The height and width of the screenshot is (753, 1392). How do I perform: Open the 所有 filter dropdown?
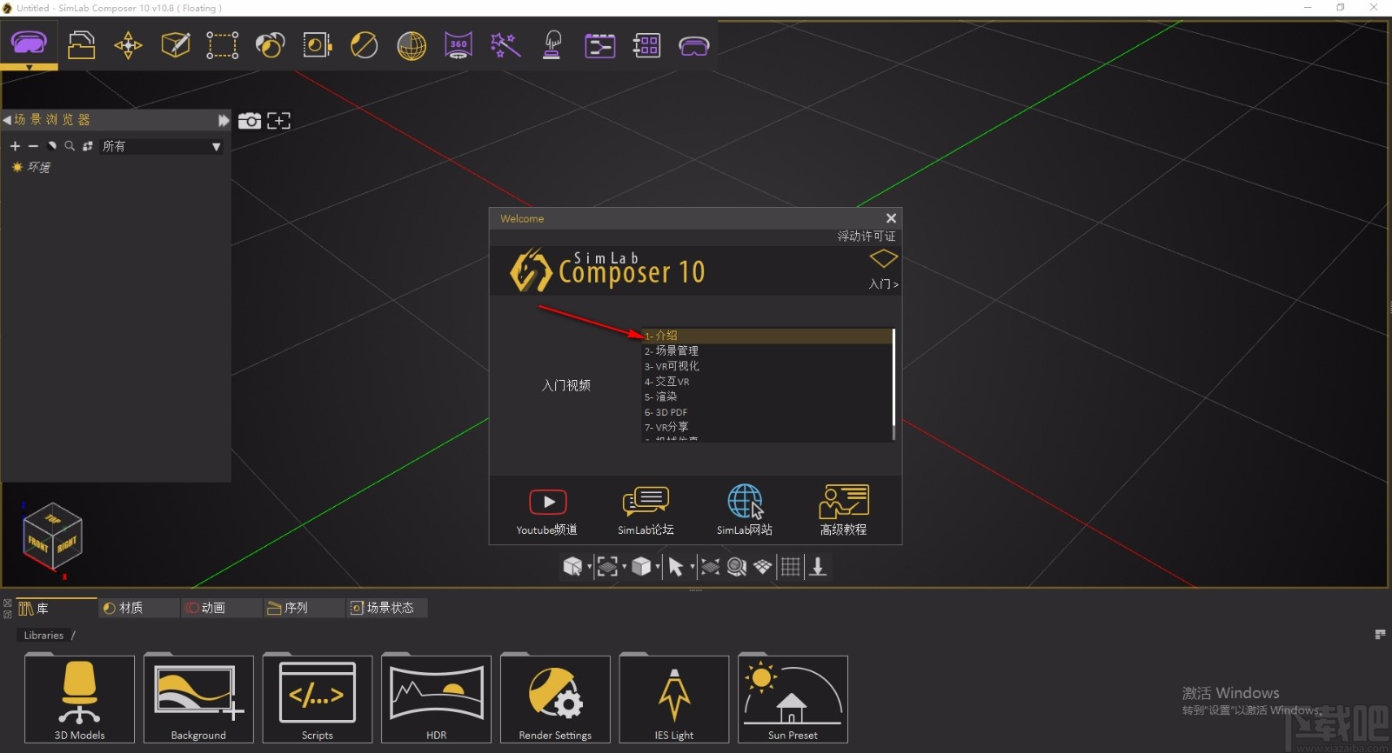coord(162,146)
